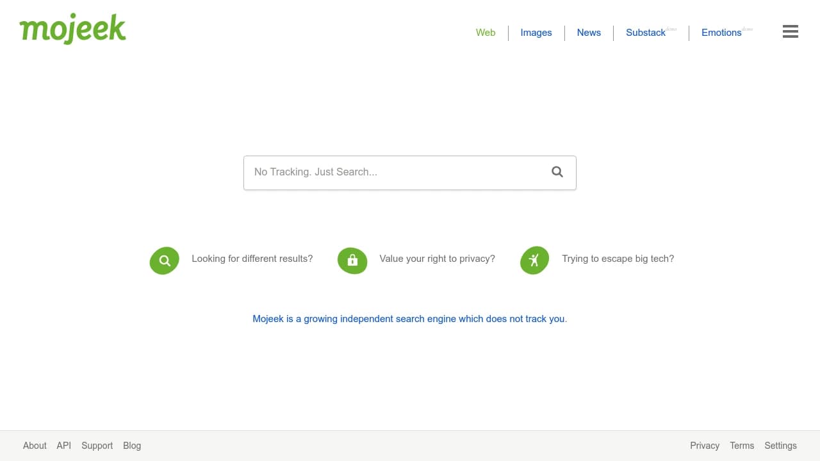This screenshot has height=461, width=820.
Task: Open the API footer link
Action: [x=64, y=446]
